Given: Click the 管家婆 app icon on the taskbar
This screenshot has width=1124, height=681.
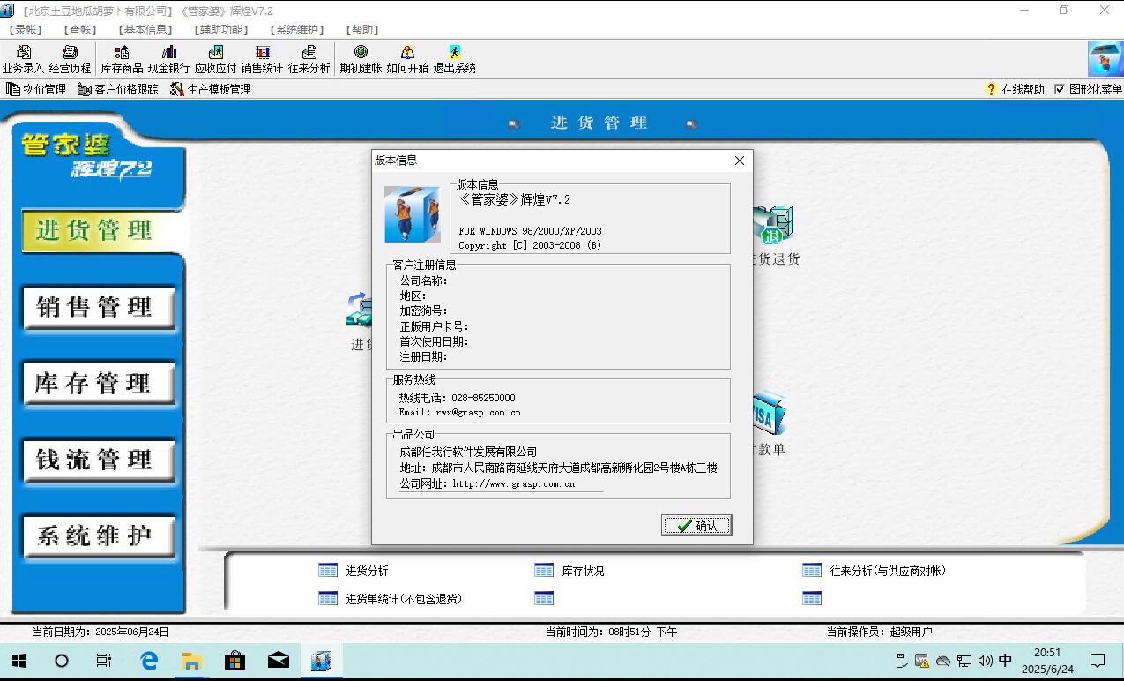Looking at the screenshot, I should click(321, 661).
